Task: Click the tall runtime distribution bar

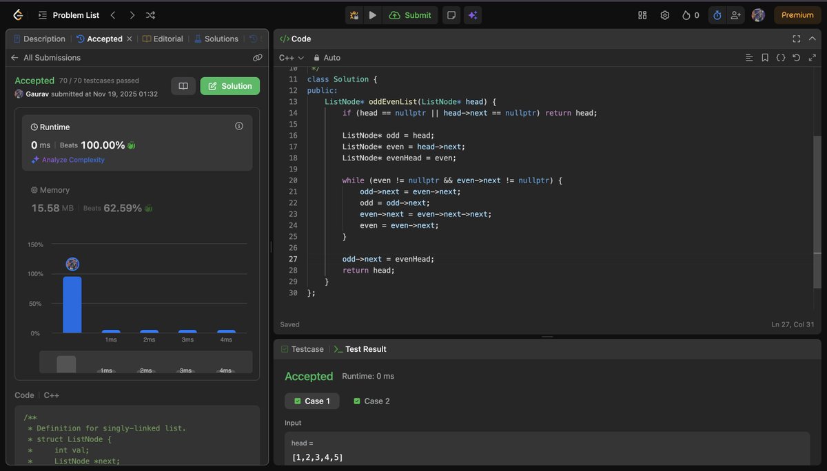Action: coord(72,304)
